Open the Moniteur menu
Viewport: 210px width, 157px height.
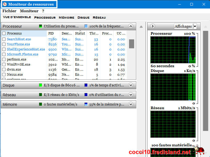(x=29, y=11)
